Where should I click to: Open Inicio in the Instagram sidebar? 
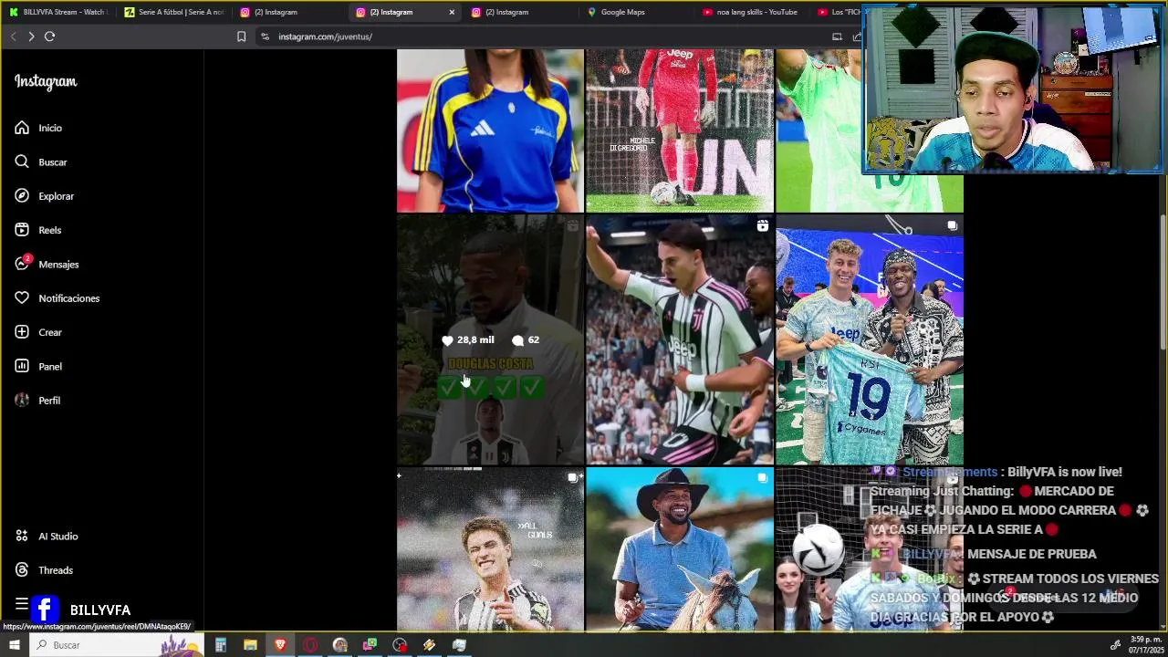coord(38,128)
